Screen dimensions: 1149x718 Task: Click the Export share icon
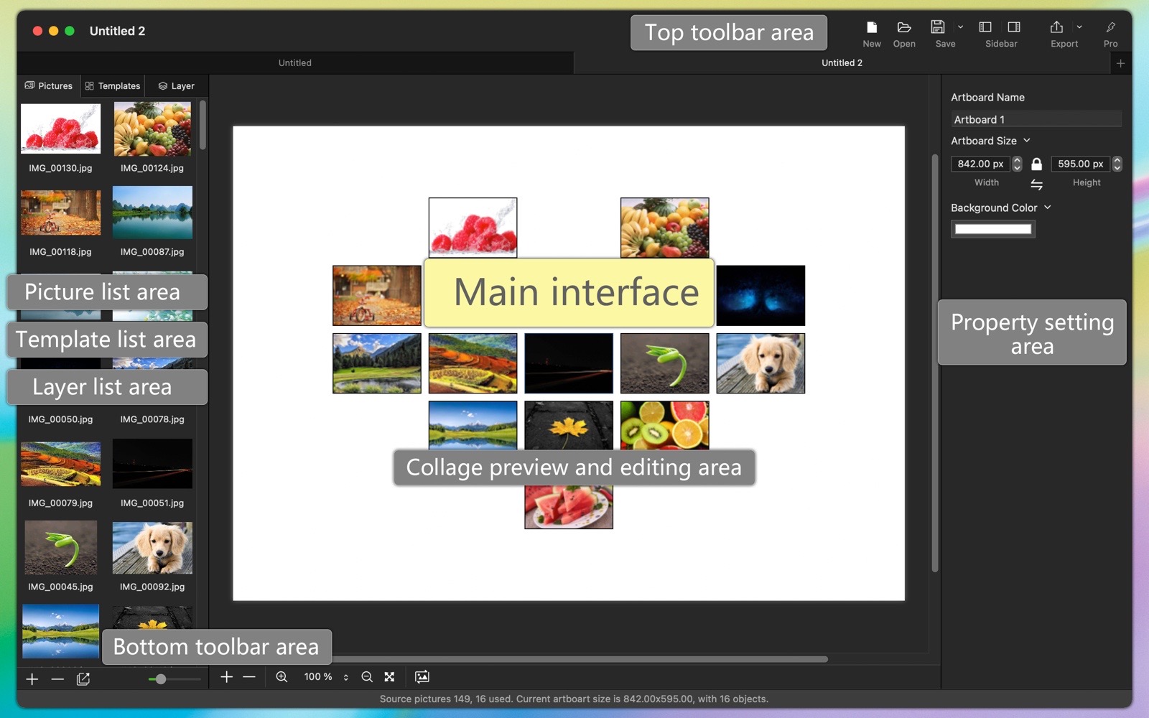tap(1056, 28)
